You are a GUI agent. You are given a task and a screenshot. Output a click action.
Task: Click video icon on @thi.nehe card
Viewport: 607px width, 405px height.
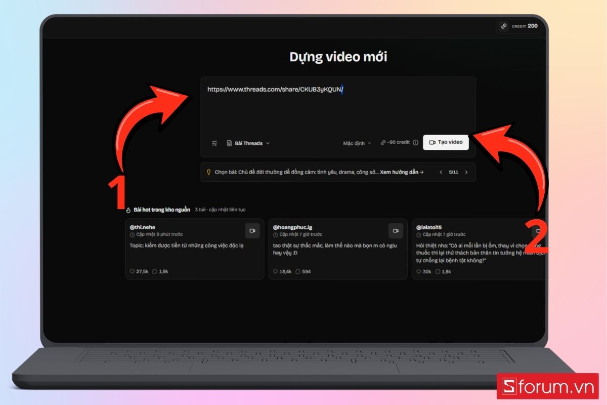tap(252, 230)
